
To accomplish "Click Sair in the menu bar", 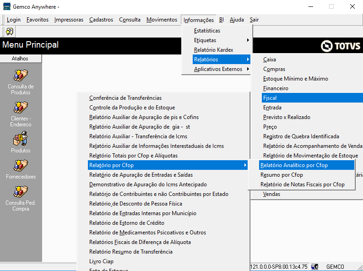I will click(254, 20).
